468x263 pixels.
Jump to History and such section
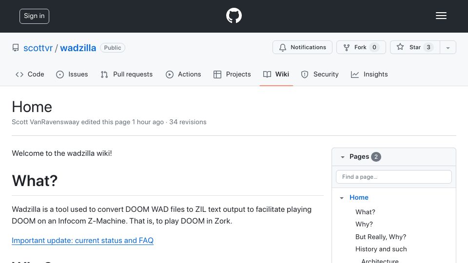click(x=381, y=249)
